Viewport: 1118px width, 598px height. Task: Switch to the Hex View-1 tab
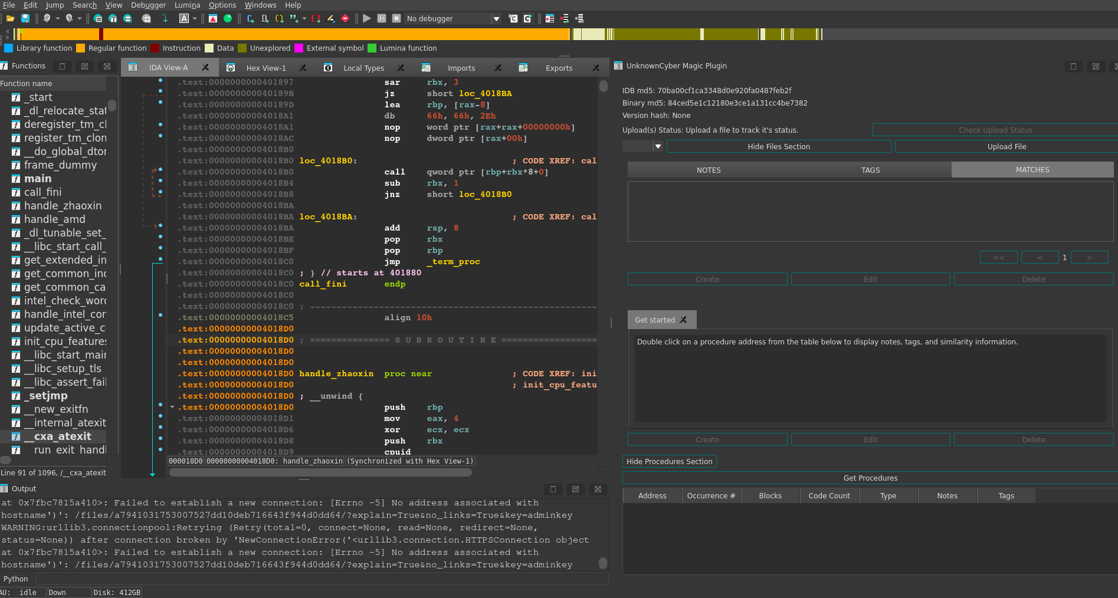pyautogui.click(x=265, y=68)
